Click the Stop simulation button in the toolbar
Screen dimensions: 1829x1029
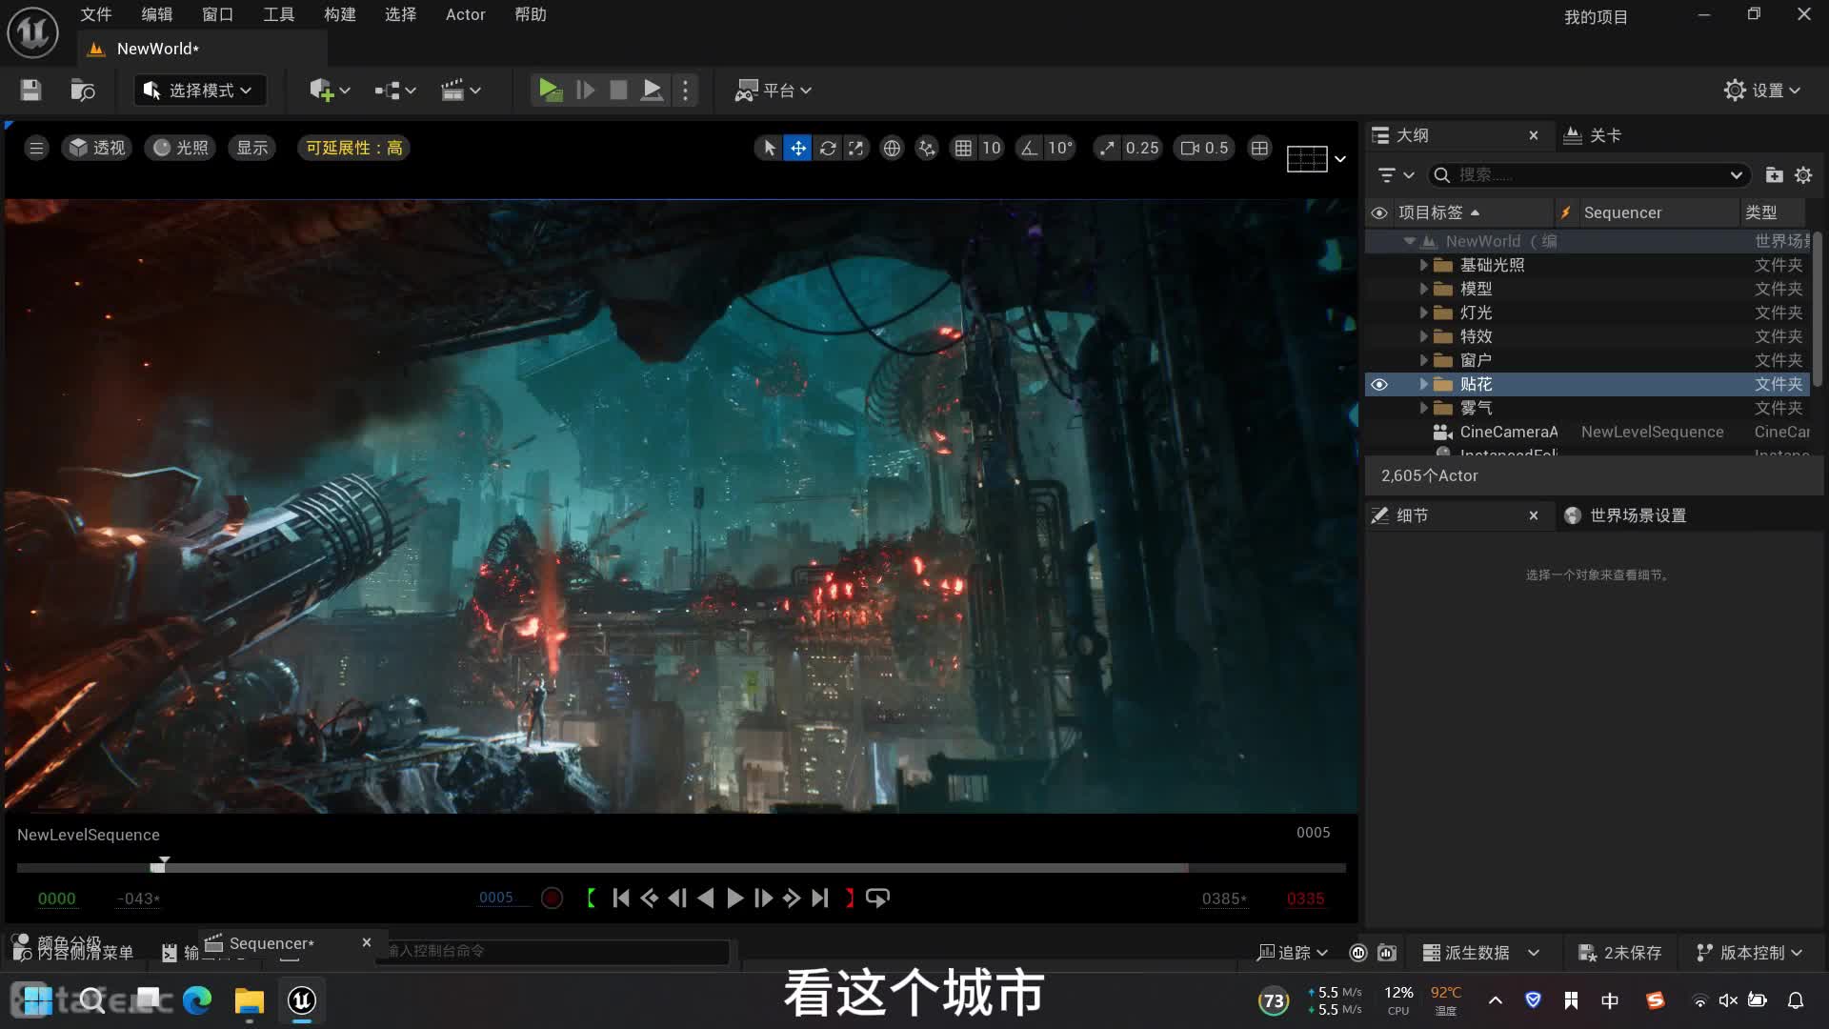click(618, 91)
